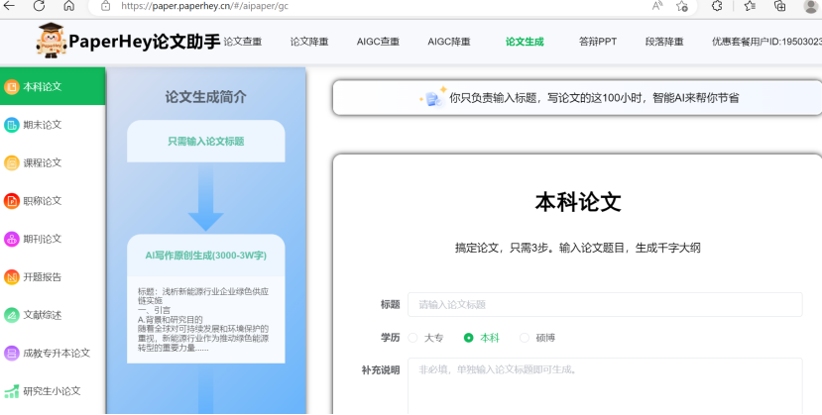
Task: Select 硕博 education radio button
Action: [525, 338]
